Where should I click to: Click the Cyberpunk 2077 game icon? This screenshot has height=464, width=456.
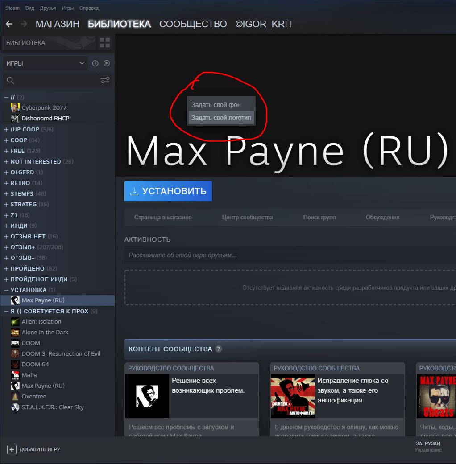click(x=15, y=108)
